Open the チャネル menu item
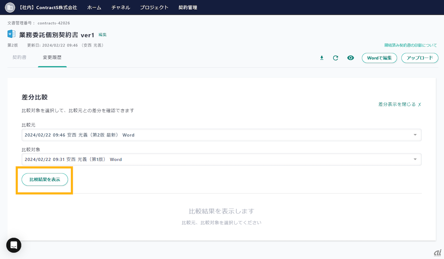 click(121, 7)
